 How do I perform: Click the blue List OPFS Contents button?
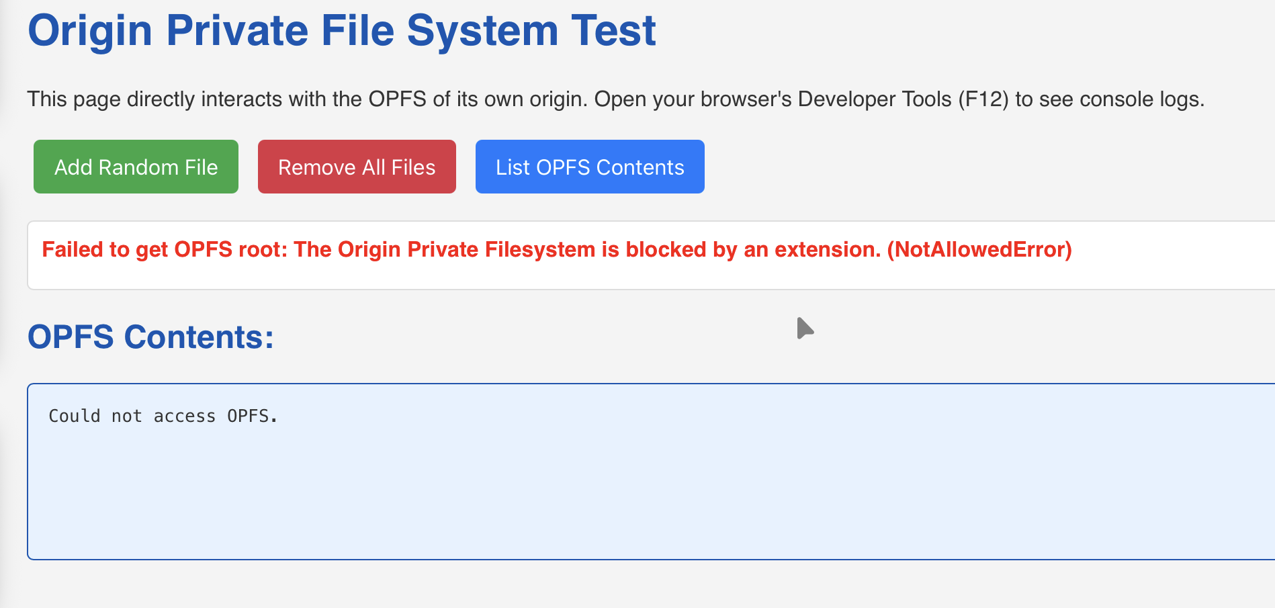[590, 167]
